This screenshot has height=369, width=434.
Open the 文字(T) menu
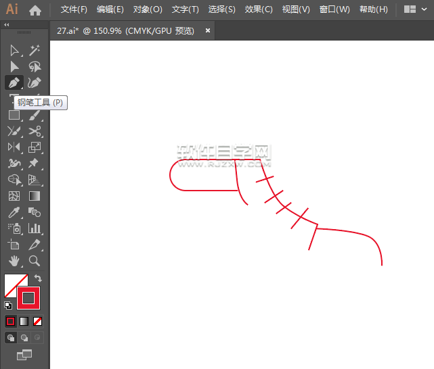[x=185, y=9]
